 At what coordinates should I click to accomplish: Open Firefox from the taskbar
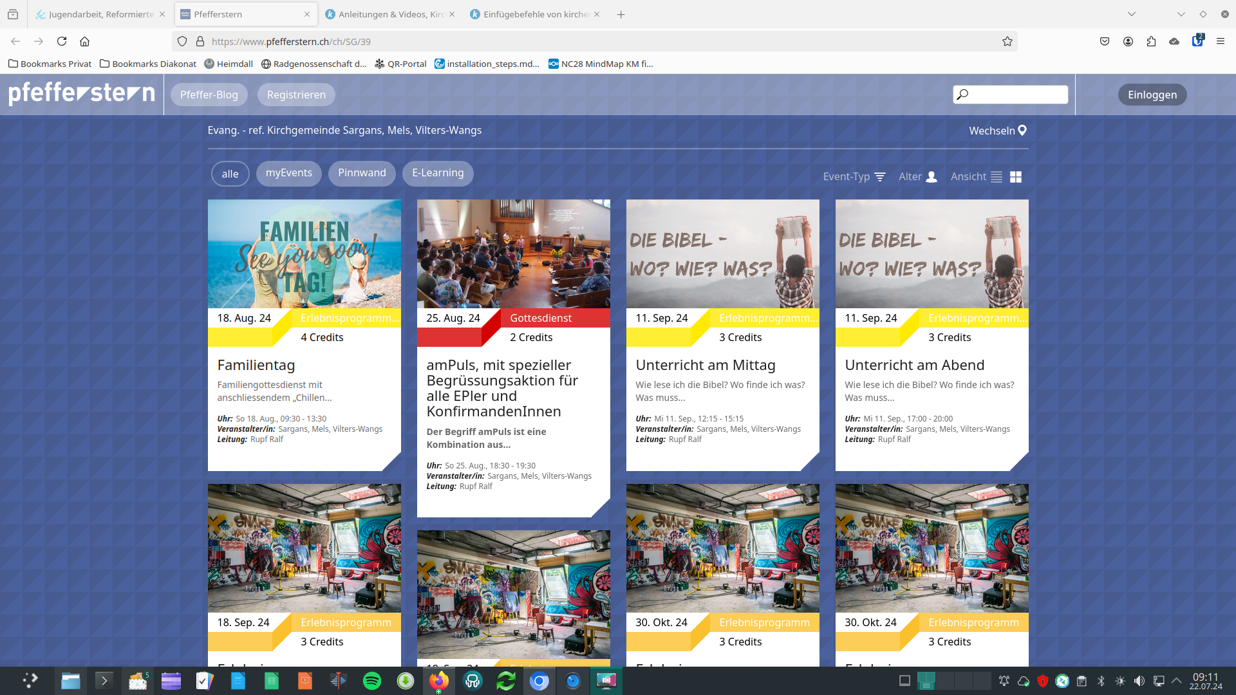pyautogui.click(x=439, y=681)
